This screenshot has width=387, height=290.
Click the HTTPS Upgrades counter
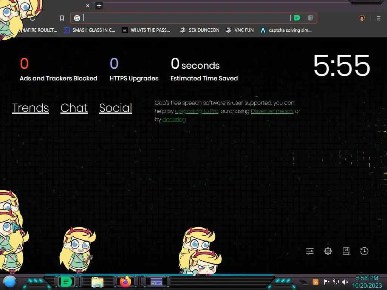(134, 69)
